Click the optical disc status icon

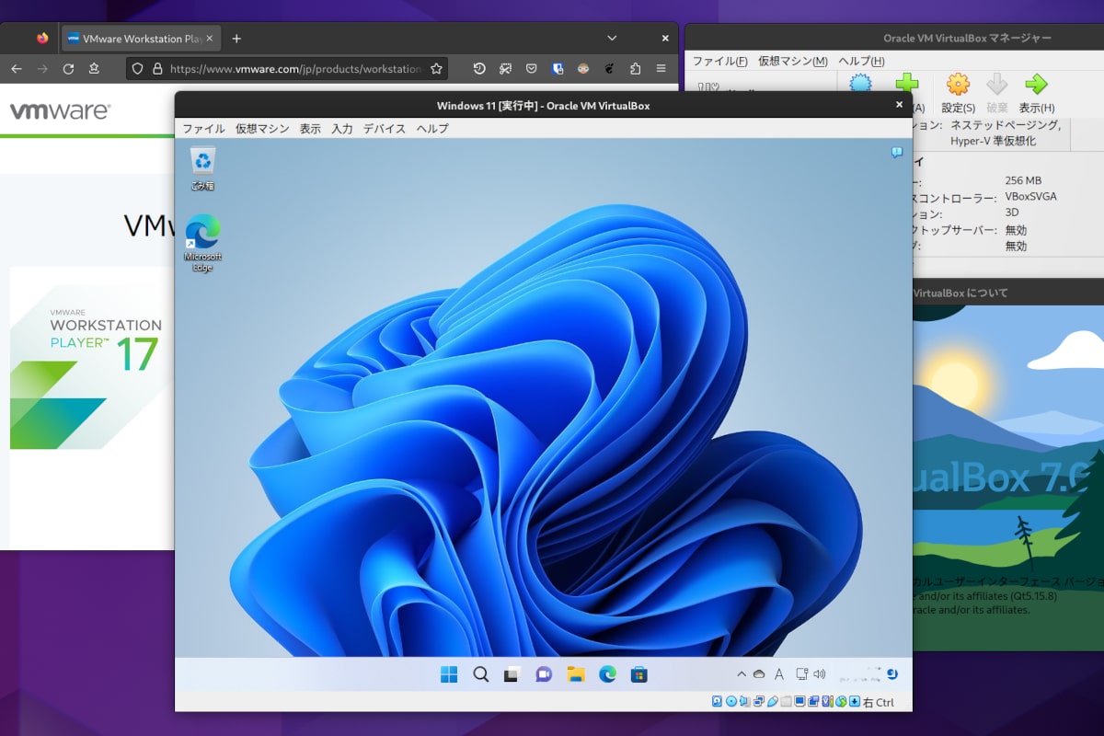(731, 702)
